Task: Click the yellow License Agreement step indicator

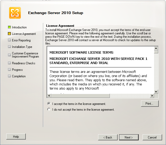Action: (x=9, y=34)
